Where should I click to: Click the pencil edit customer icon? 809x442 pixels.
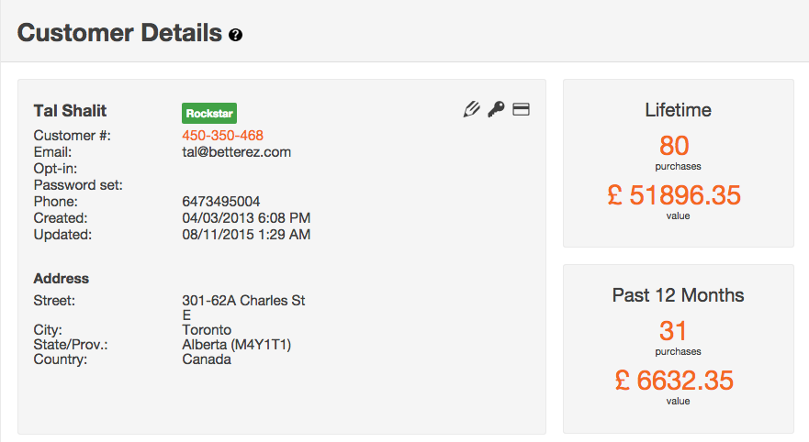pos(472,110)
